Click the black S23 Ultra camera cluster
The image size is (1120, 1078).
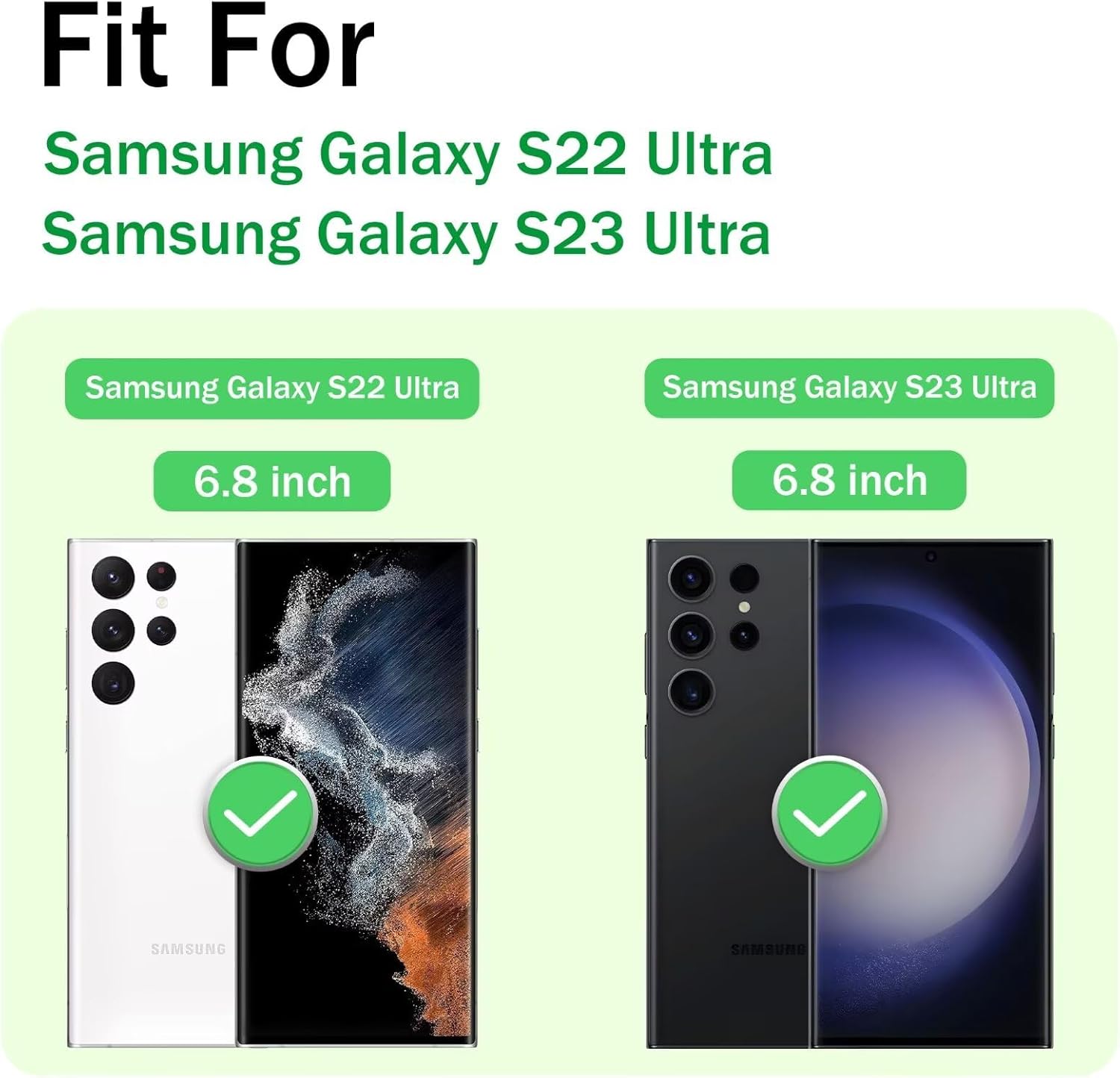713,633
